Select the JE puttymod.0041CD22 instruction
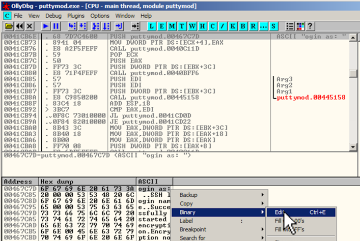 [150, 122]
